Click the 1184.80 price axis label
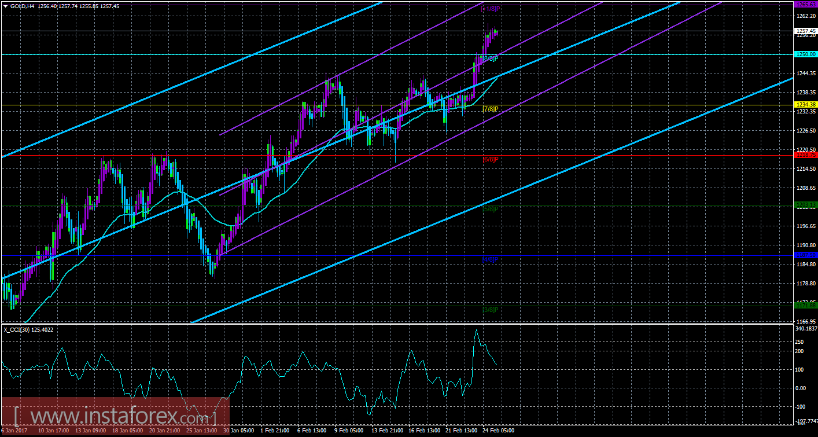Screen dimensions: 818x437 point(805,264)
